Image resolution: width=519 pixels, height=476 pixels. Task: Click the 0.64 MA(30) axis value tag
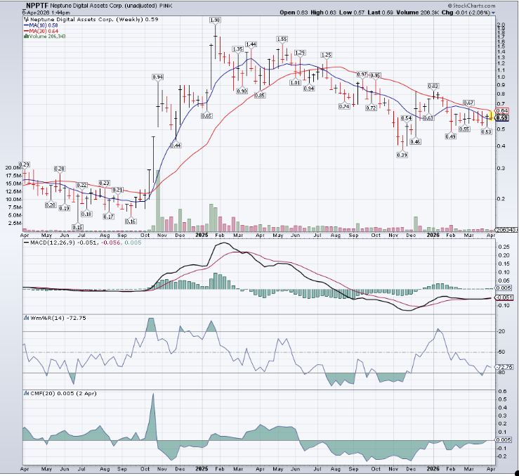502,110
